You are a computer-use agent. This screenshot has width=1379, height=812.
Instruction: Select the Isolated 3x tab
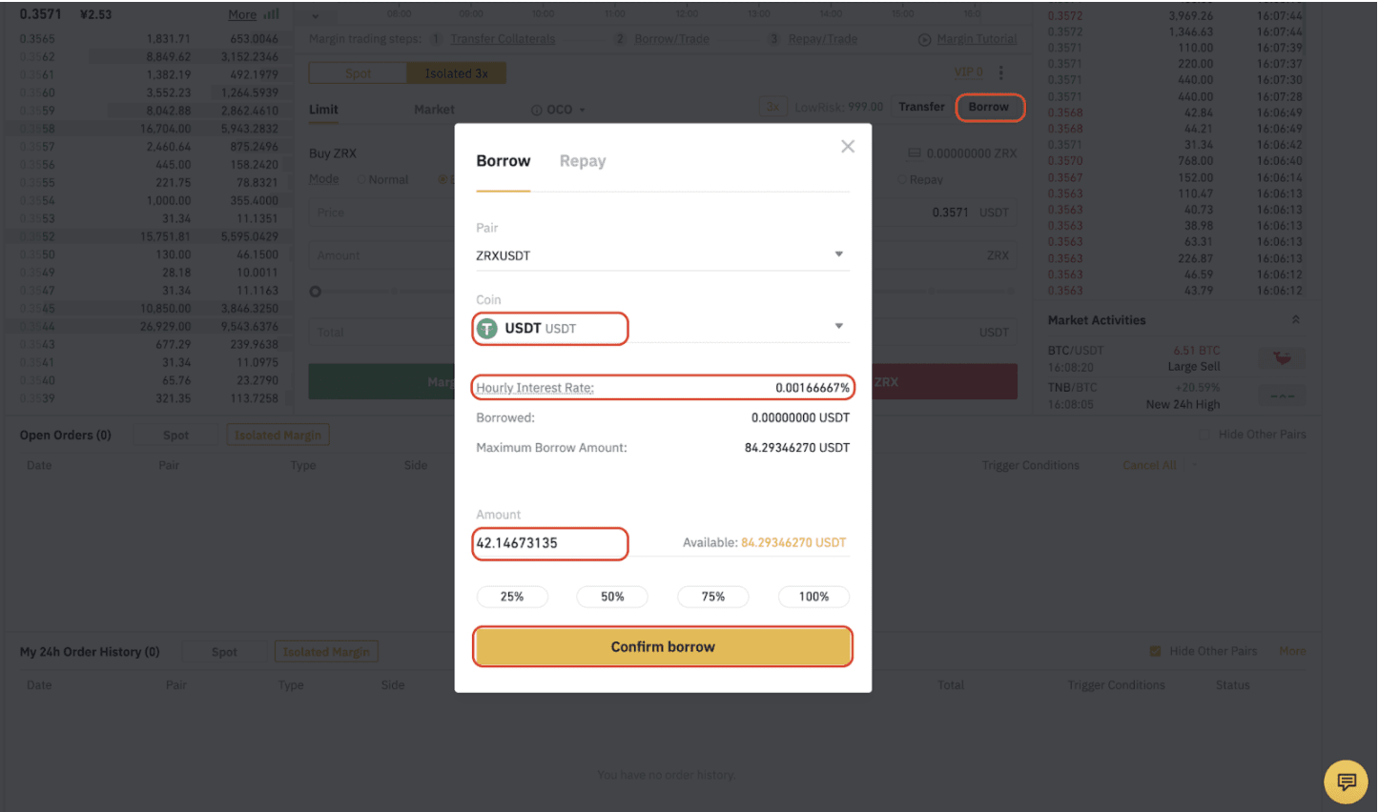(456, 73)
